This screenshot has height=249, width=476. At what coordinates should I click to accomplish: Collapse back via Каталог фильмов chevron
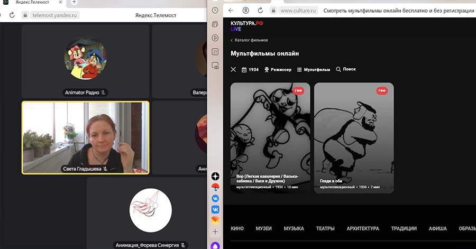[232, 40]
